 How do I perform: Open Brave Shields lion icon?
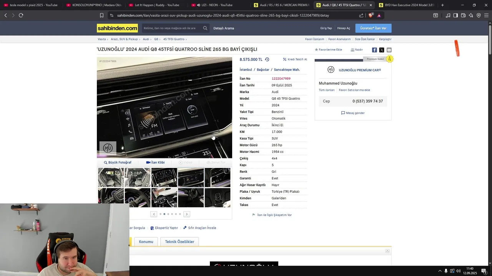coord(371,15)
